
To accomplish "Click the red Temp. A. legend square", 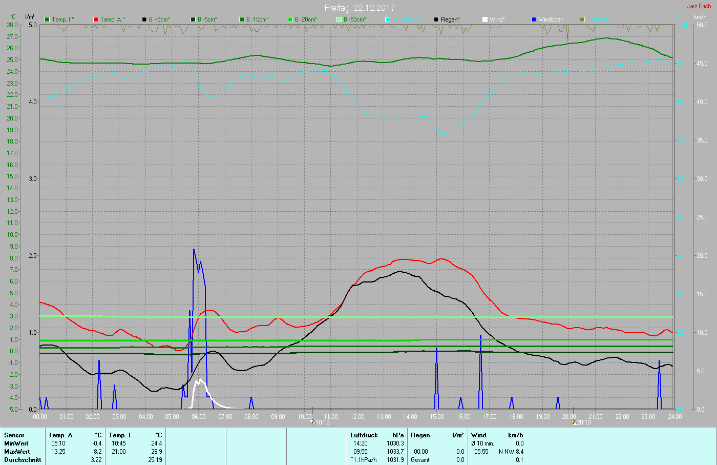I will pos(96,19).
